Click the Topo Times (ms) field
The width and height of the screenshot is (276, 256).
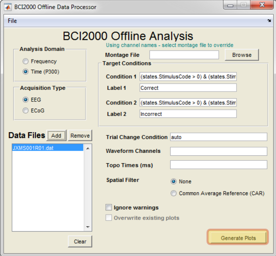tap(218, 165)
